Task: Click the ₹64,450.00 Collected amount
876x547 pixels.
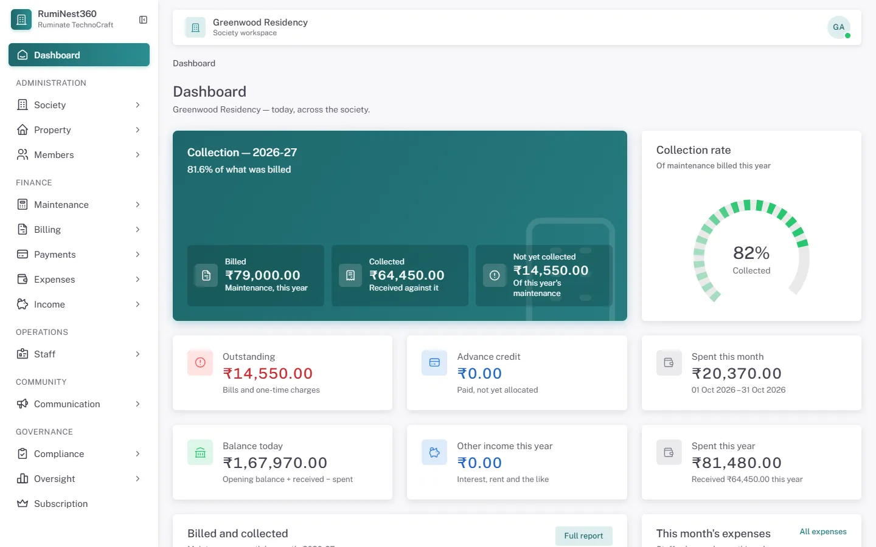Action: click(407, 275)
